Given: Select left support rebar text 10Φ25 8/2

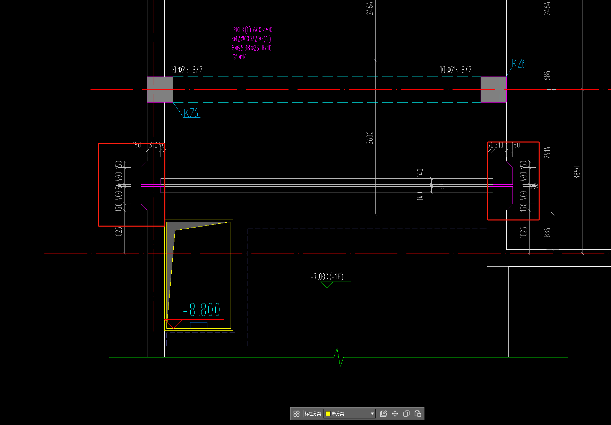Looking at the screenshot, I should click(187, 70).
